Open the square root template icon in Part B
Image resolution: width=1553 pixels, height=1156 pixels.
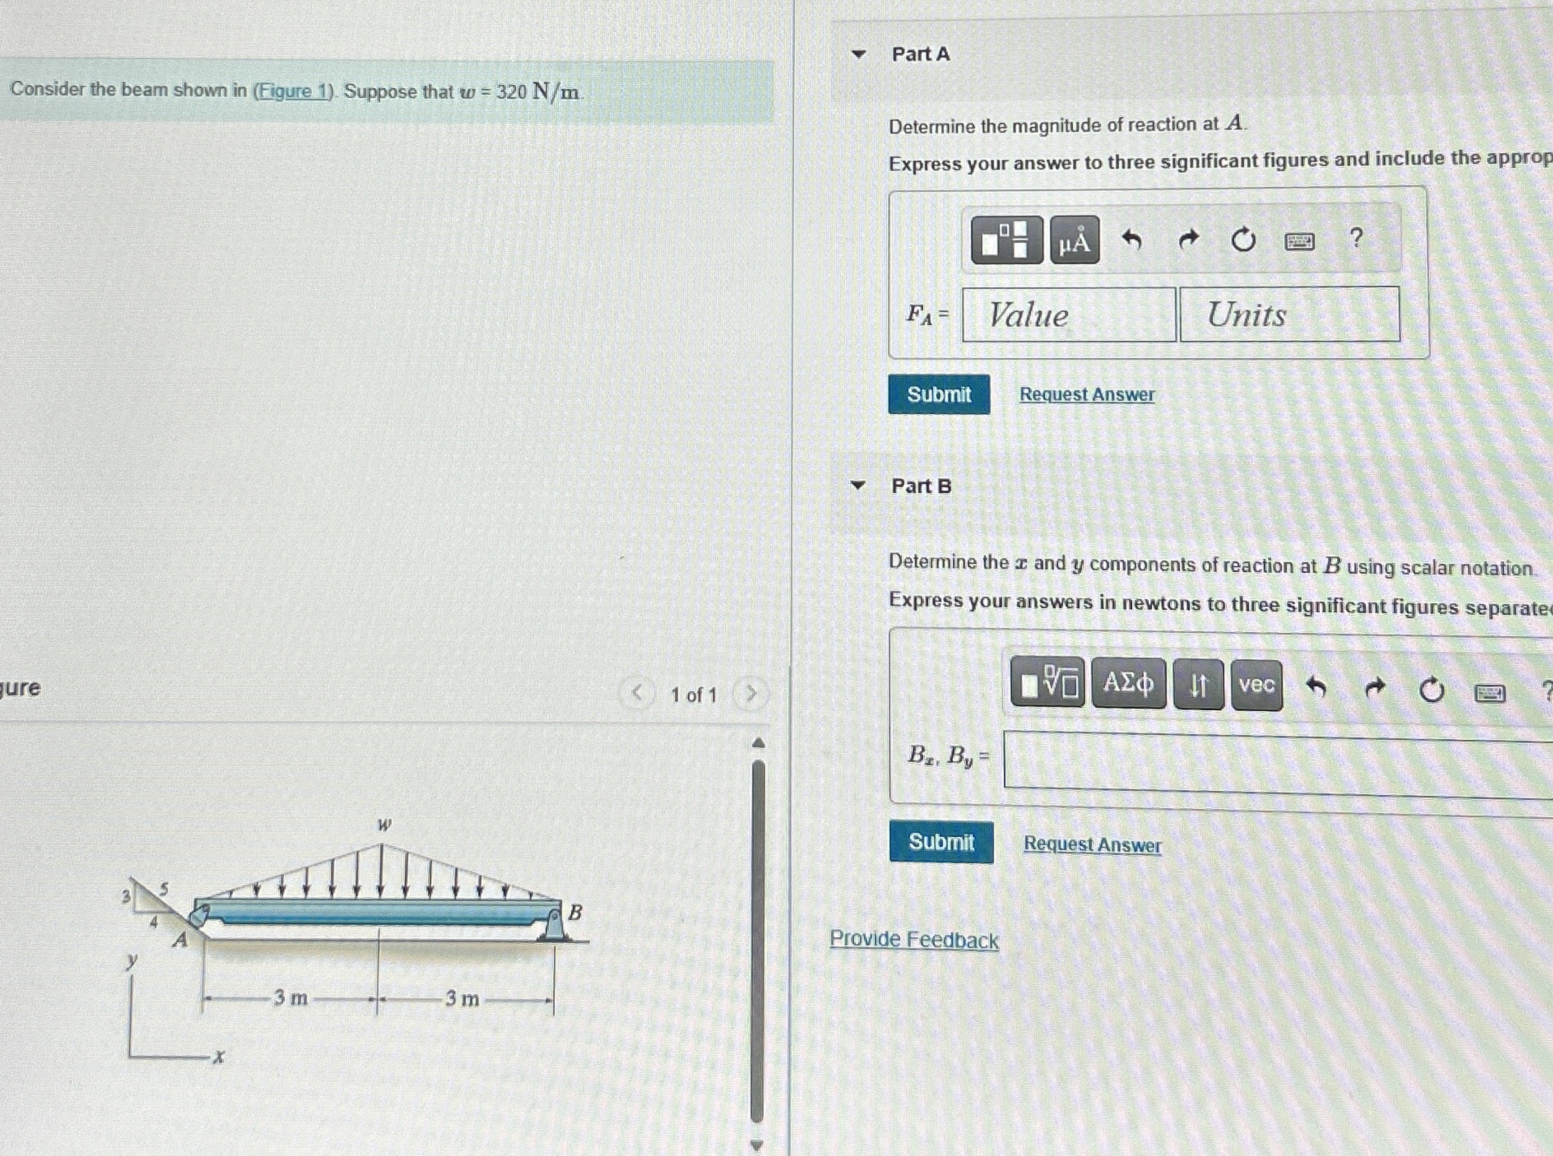pos(1048,683)
